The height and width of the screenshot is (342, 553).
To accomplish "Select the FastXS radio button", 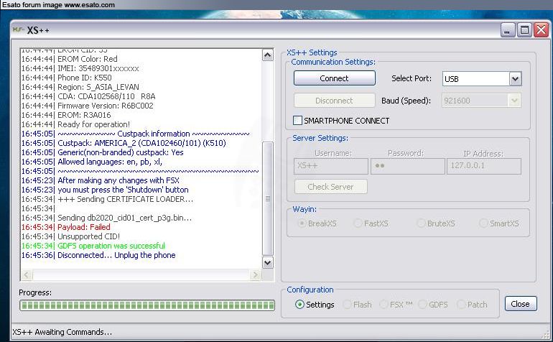I will [x=358, y=223].
